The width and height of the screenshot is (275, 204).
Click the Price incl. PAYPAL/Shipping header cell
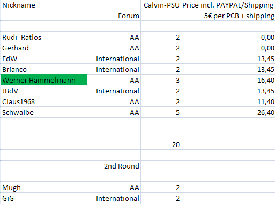pyautogui.click(x=228, y=5)
